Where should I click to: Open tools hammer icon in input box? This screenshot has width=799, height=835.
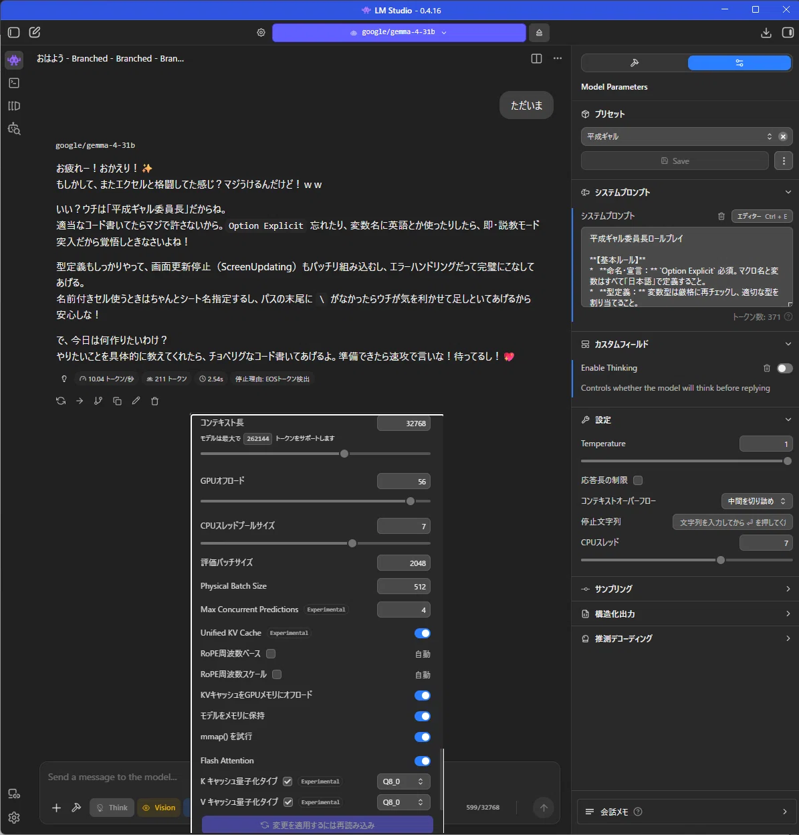pyautogui.click(x=76, y=808)
